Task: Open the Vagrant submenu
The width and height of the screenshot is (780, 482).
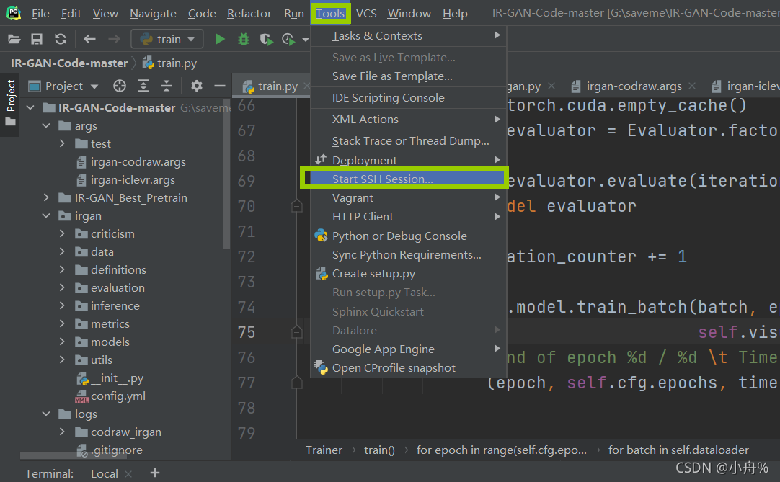Action: tap(409, 198)
